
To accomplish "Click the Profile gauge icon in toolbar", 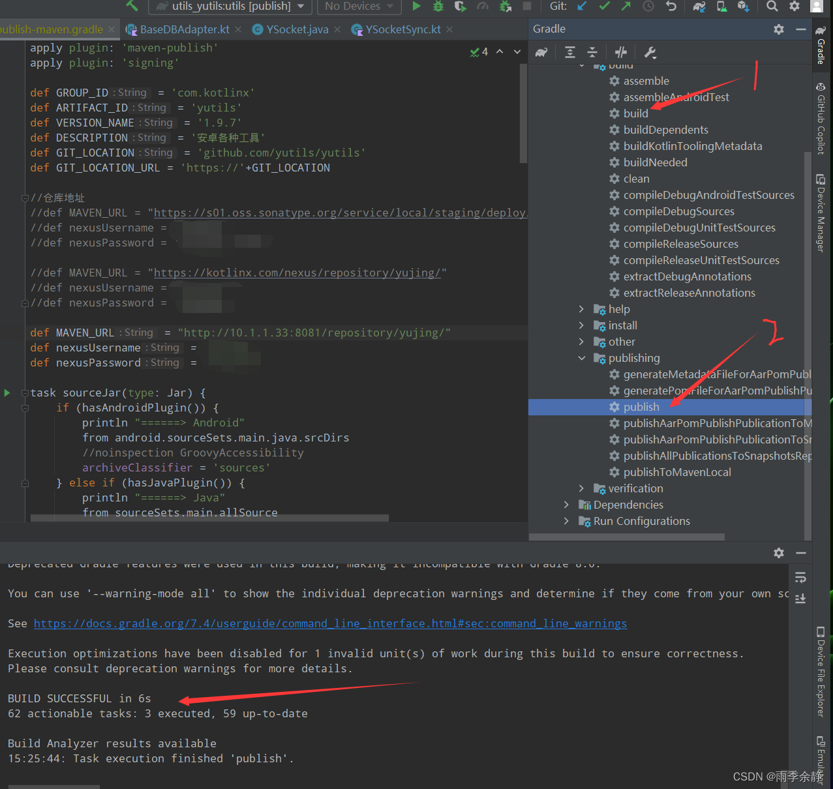I will pos(483,7).
